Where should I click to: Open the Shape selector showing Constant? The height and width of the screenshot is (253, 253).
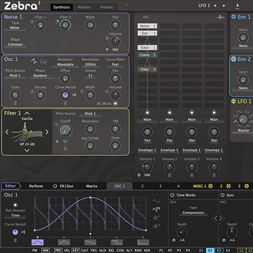click(15, 45)
